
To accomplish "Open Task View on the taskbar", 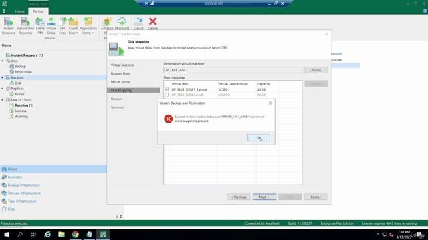I will tap(33, 234).
